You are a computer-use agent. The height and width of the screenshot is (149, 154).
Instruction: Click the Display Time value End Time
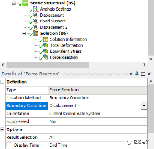pos(58,145)
